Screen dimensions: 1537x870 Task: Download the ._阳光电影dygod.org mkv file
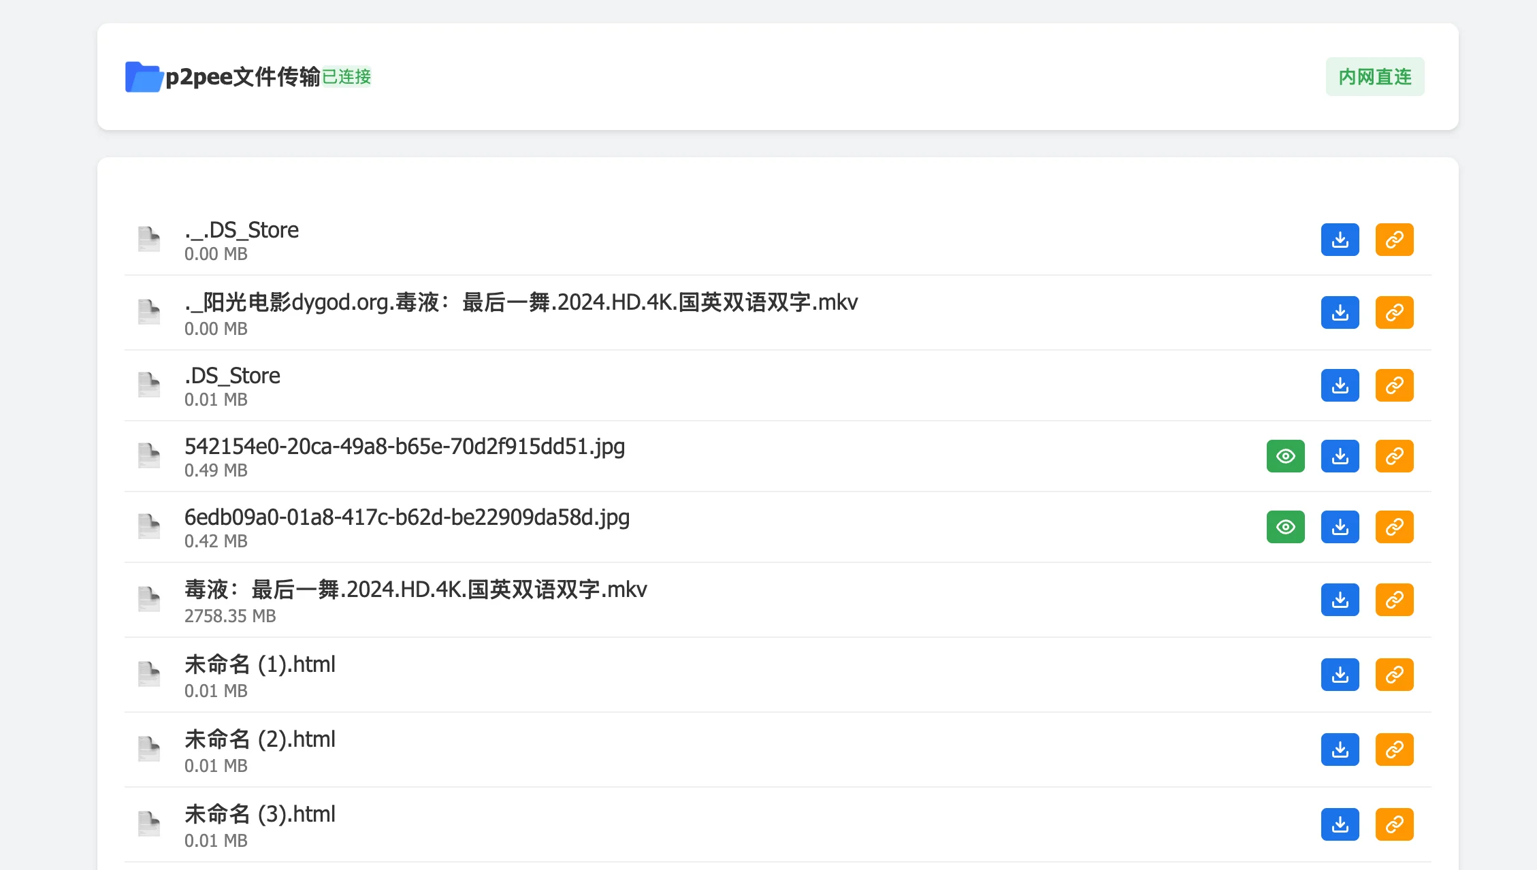tap(1340, 312)
